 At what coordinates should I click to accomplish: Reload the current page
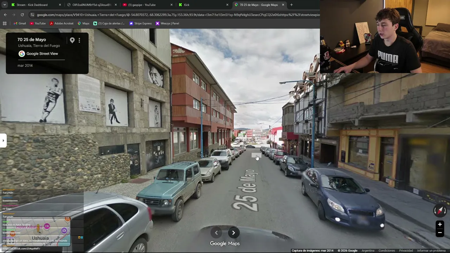(22, 15)
